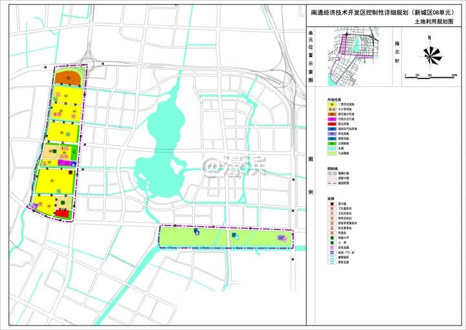Viewport: 466px width, 330px height.
Task: Click the leftmost blue icon in the green strip
Action: [196, 231]
